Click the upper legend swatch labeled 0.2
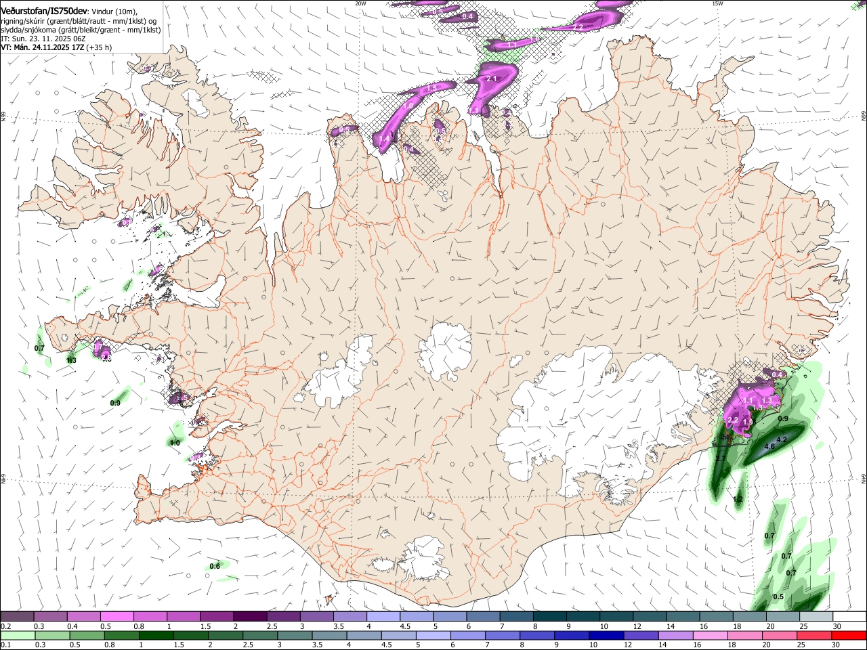The image size is (867, 650). tap(17, 616)
